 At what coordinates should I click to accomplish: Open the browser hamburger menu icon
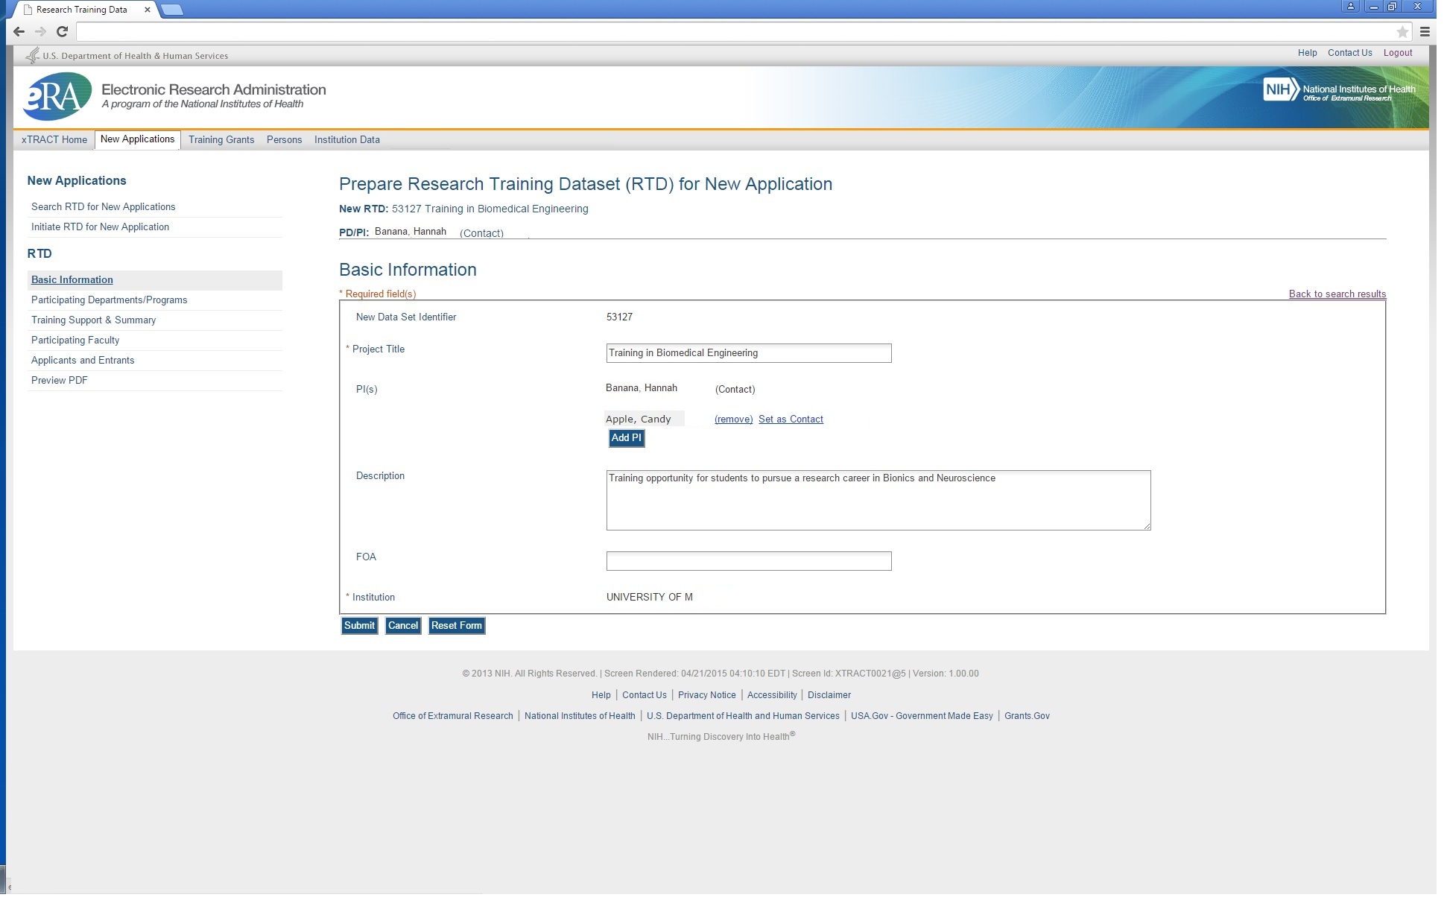pos(1425,31)
